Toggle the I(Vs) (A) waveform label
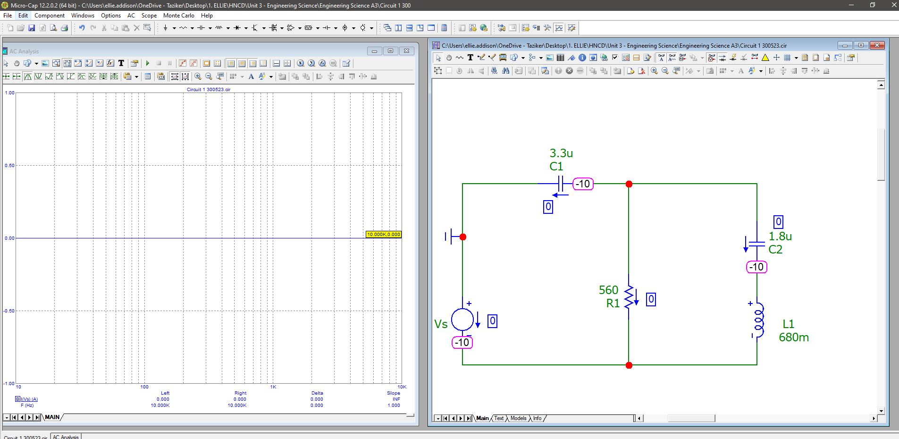Image resolution: width=899 pixels, height=439 pixels. coord(28,399)
